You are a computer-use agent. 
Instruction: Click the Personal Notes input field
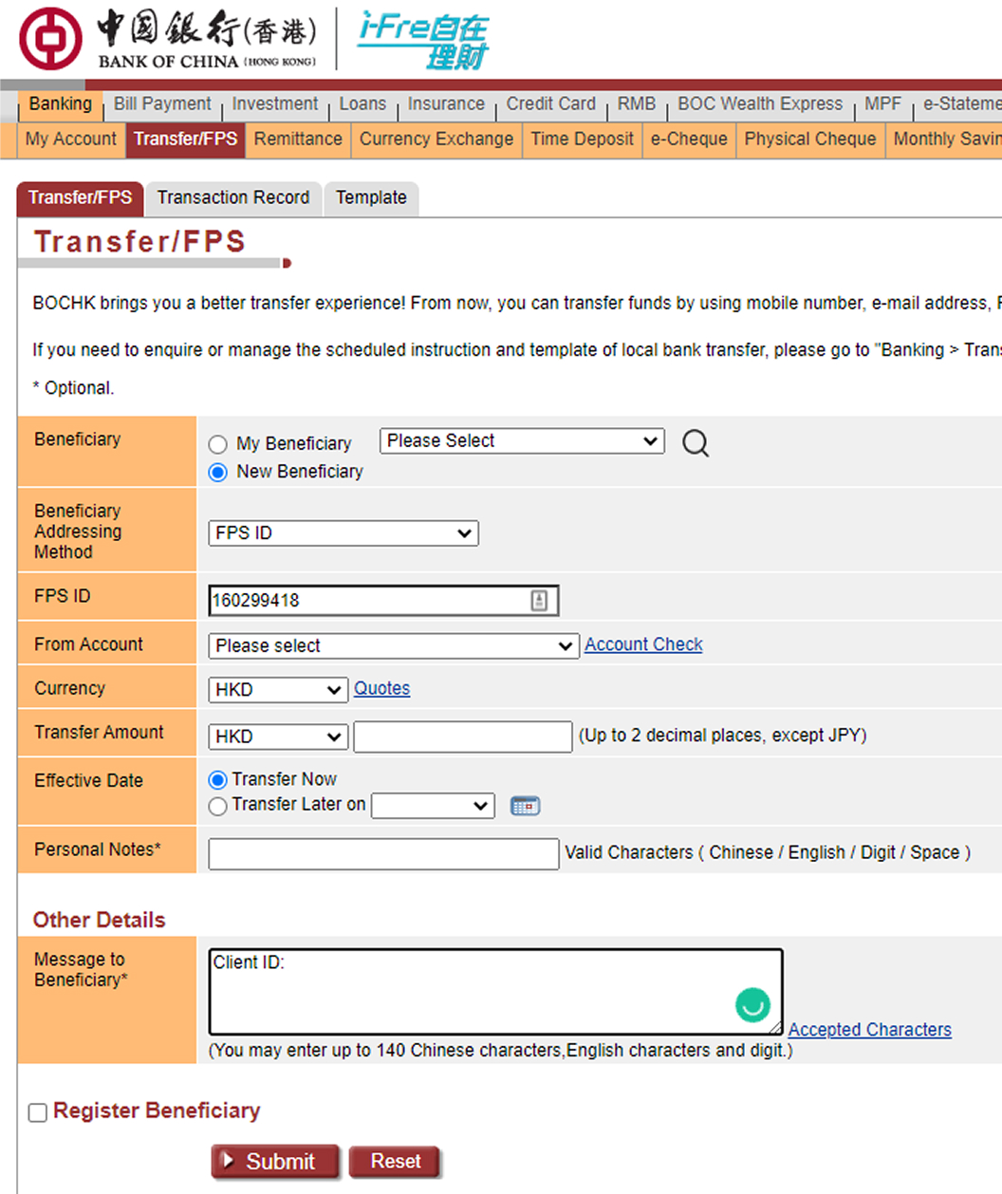pos(383,853)
